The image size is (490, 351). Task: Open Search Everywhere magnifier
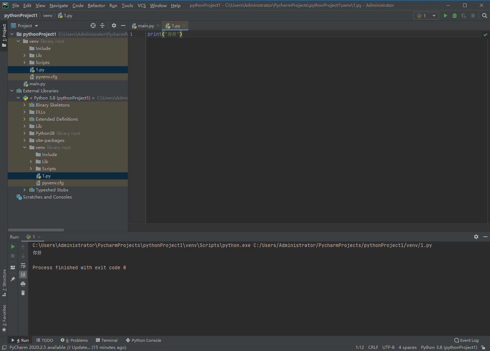[485, 16]
